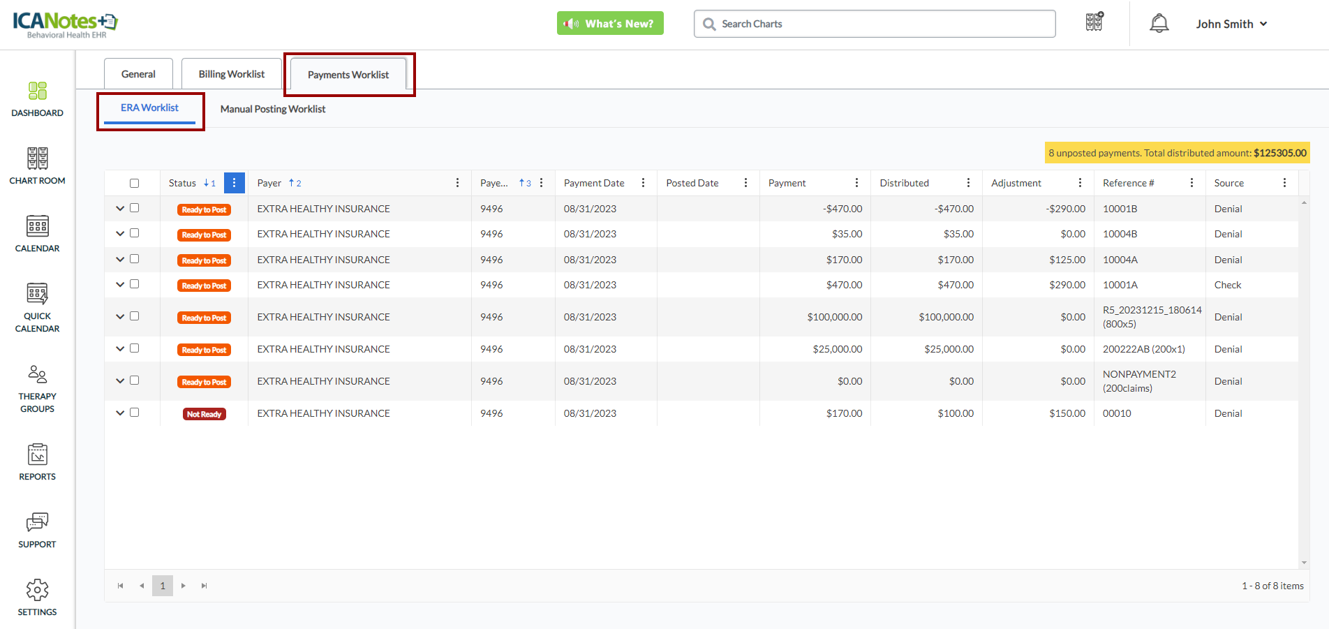Sort by the Payment Date column header

(x=594, y=183)
